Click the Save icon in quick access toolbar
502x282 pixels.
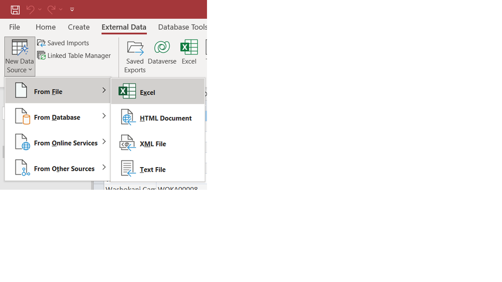[15, 10]
